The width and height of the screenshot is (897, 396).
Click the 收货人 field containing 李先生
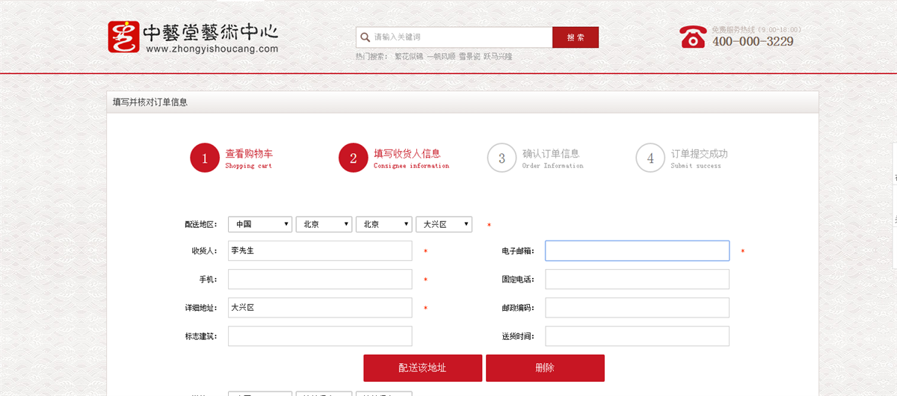click(320, 251)
